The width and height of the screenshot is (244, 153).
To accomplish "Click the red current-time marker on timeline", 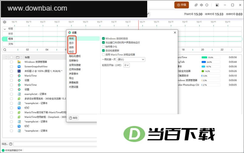I will (x=138, y=25).
